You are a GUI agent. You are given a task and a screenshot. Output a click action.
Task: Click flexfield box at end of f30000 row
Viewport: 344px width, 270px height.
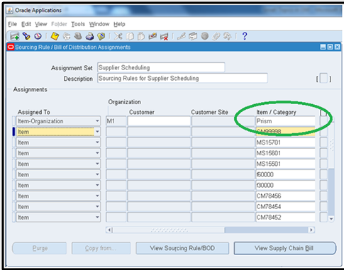(x=323, y=185)
